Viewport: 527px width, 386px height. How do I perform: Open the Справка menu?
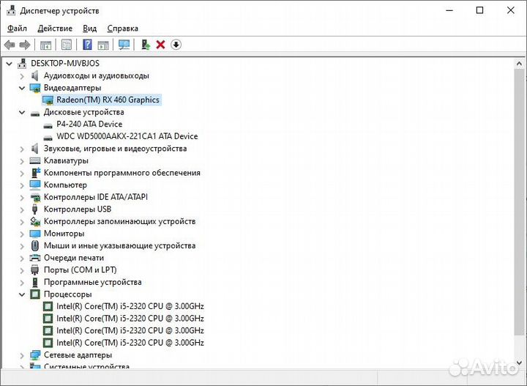123,29
